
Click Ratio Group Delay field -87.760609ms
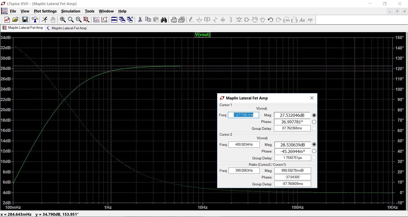click(293, 184)
